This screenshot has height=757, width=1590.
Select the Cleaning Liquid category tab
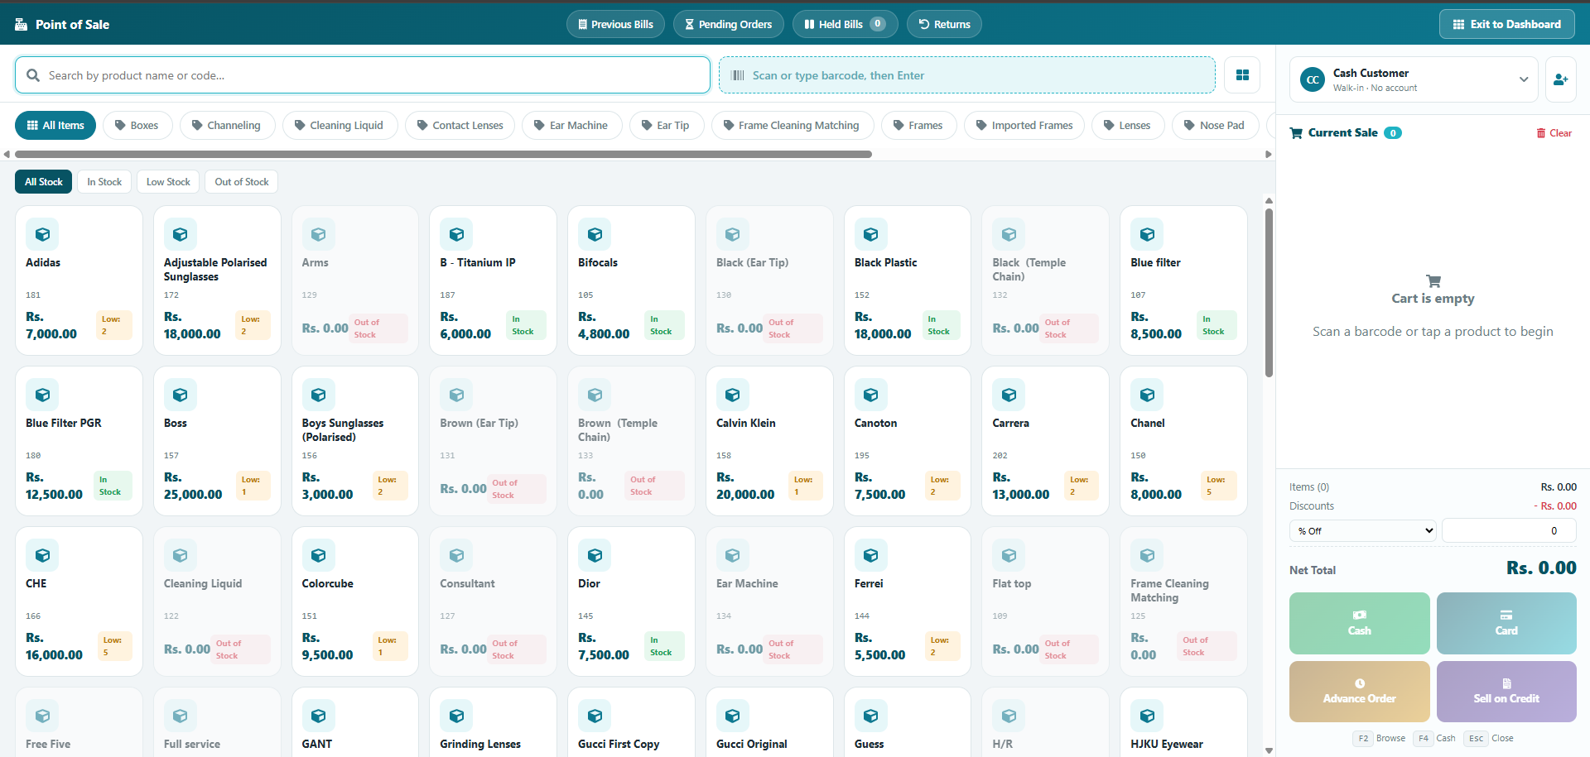(x=340, y=126)
